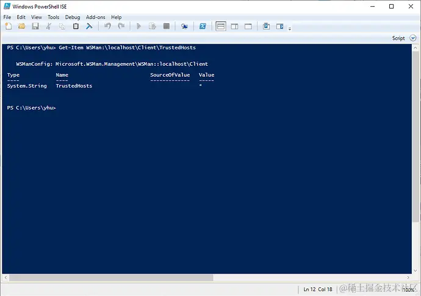Click the horizontal scrollbar thumb

pyautogui.click(x=111, y=278)
